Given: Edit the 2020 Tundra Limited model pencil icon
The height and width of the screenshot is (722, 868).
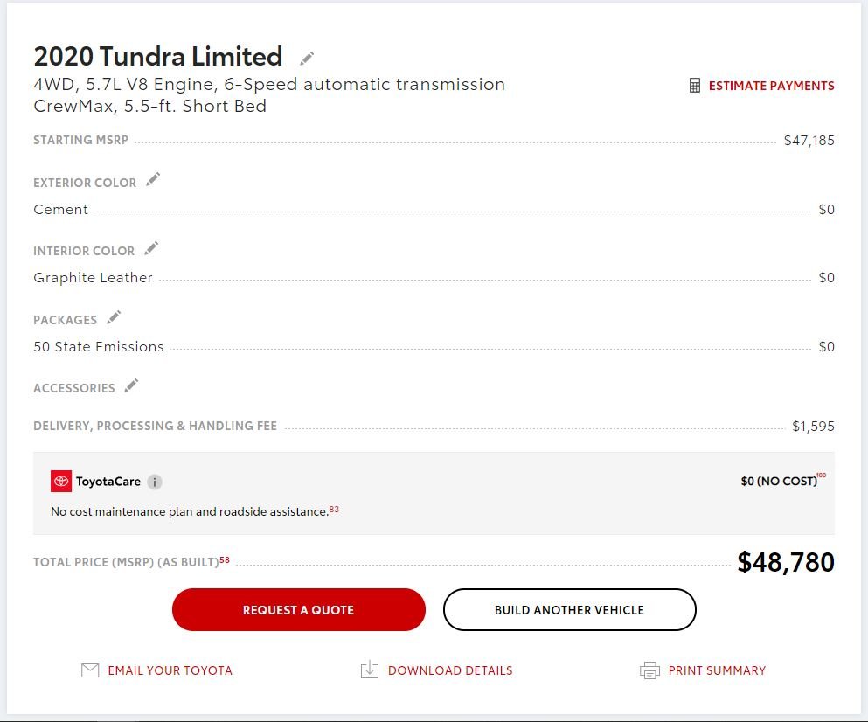Looking at the screenshot, I should click(x=307, y=58).
